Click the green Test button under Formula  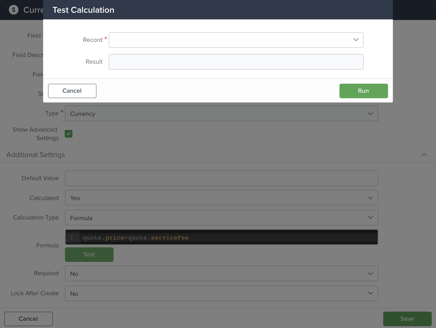[x=89, y=255]
